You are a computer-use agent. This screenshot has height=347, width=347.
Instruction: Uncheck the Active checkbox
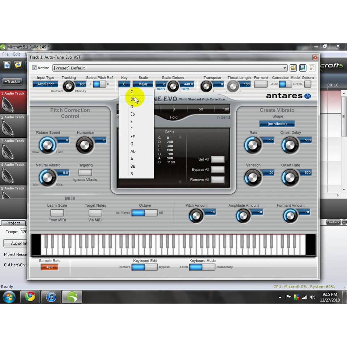click(x=34, y=68)
